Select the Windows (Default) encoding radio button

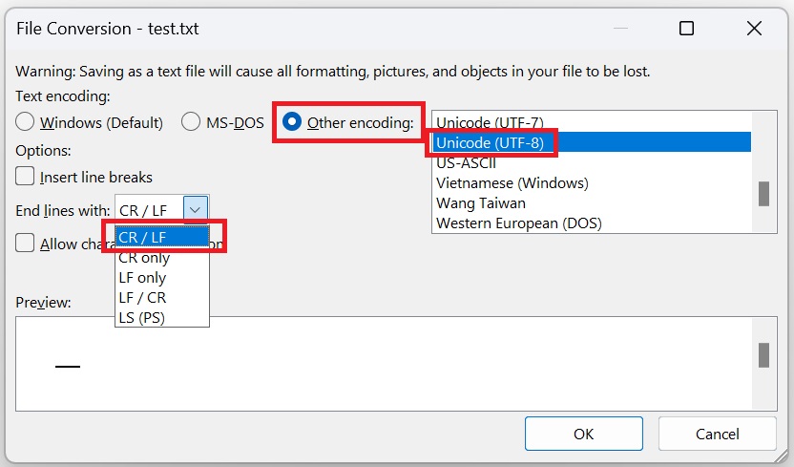click(x=26, y=122)
